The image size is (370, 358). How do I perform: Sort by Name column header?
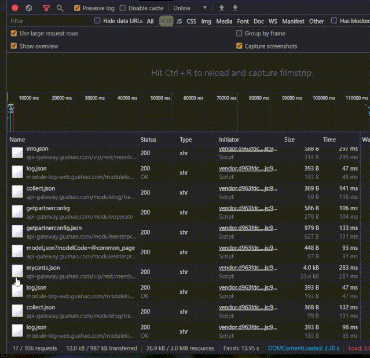pos(17,140)
